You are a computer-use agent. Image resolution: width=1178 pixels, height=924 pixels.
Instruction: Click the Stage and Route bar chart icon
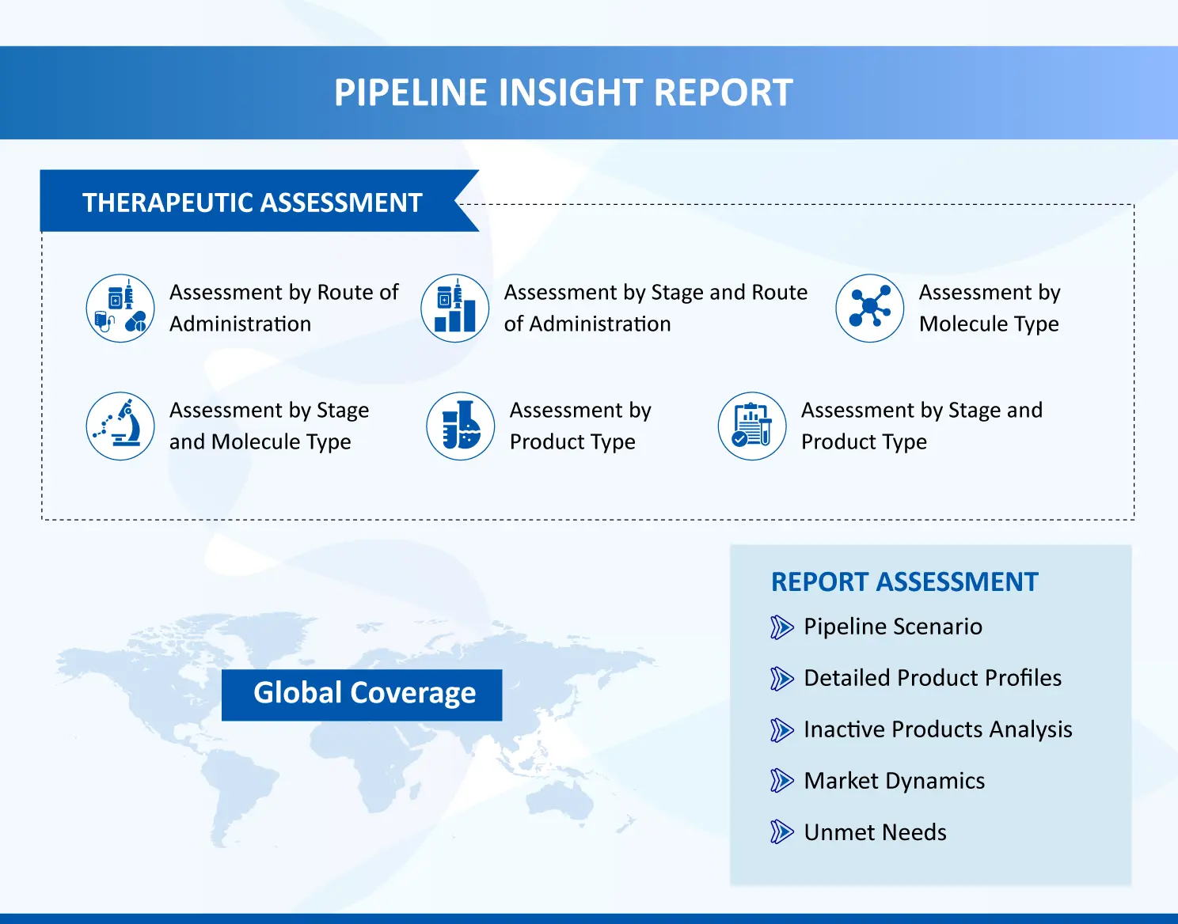[455, 309]
